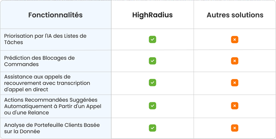The width and height of the screenshot is (276, 139).
Task: Click orange X for Analyse de Portefeuille row
Action: click(235, 128)
